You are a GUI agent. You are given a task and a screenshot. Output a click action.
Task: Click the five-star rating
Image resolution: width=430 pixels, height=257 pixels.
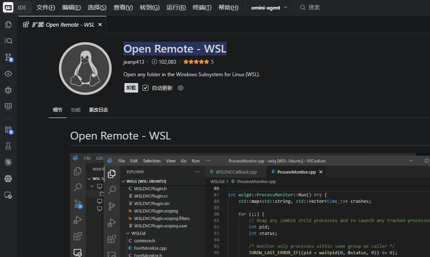pos(196,62)
